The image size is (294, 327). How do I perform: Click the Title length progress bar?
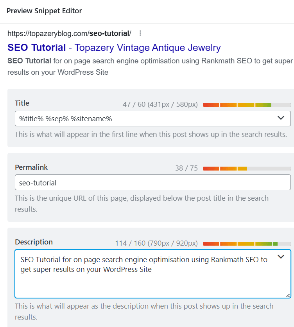point(247,105)
